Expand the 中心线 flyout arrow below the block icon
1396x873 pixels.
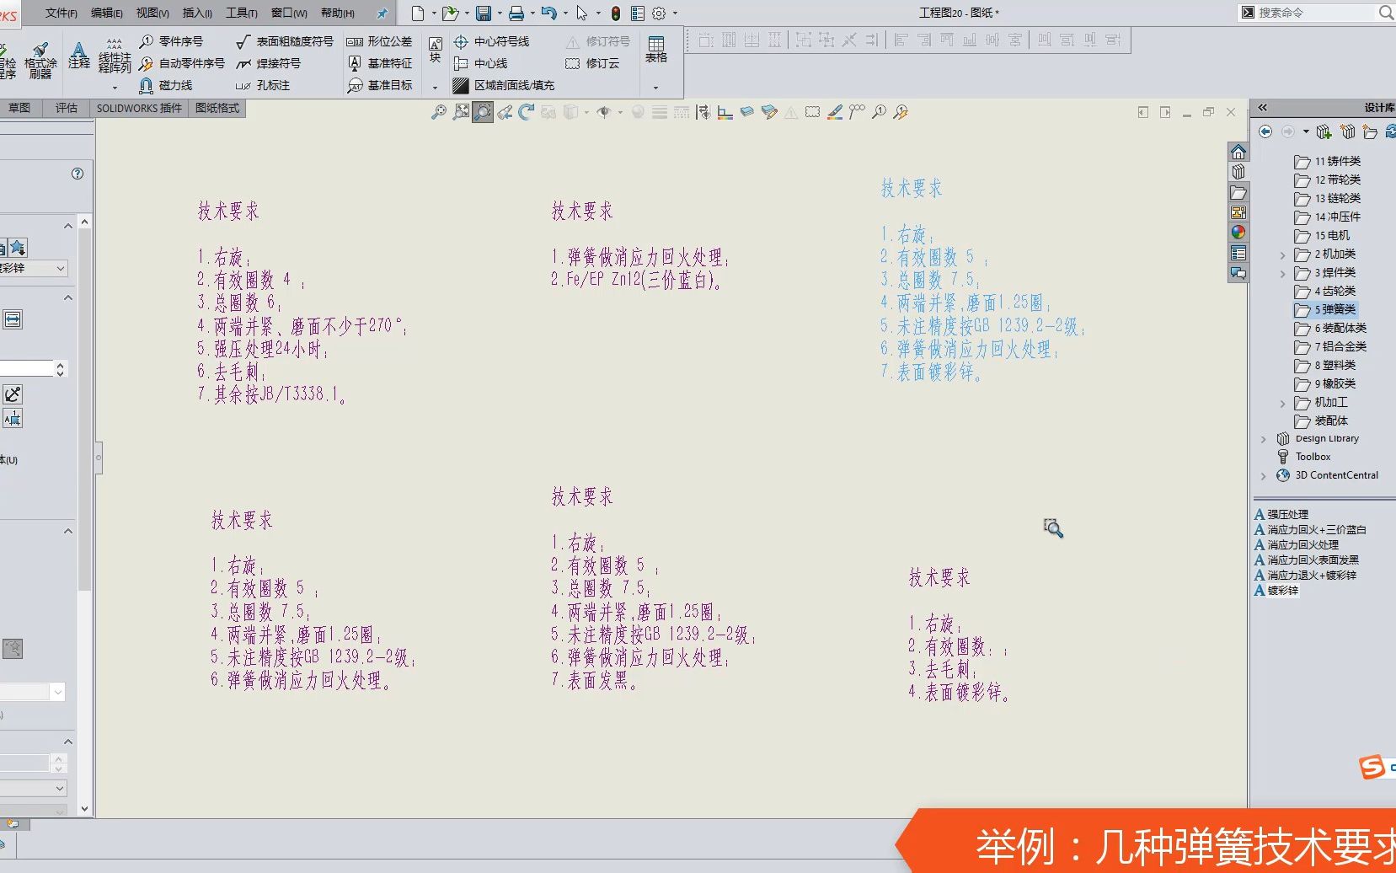pos(433,86)
